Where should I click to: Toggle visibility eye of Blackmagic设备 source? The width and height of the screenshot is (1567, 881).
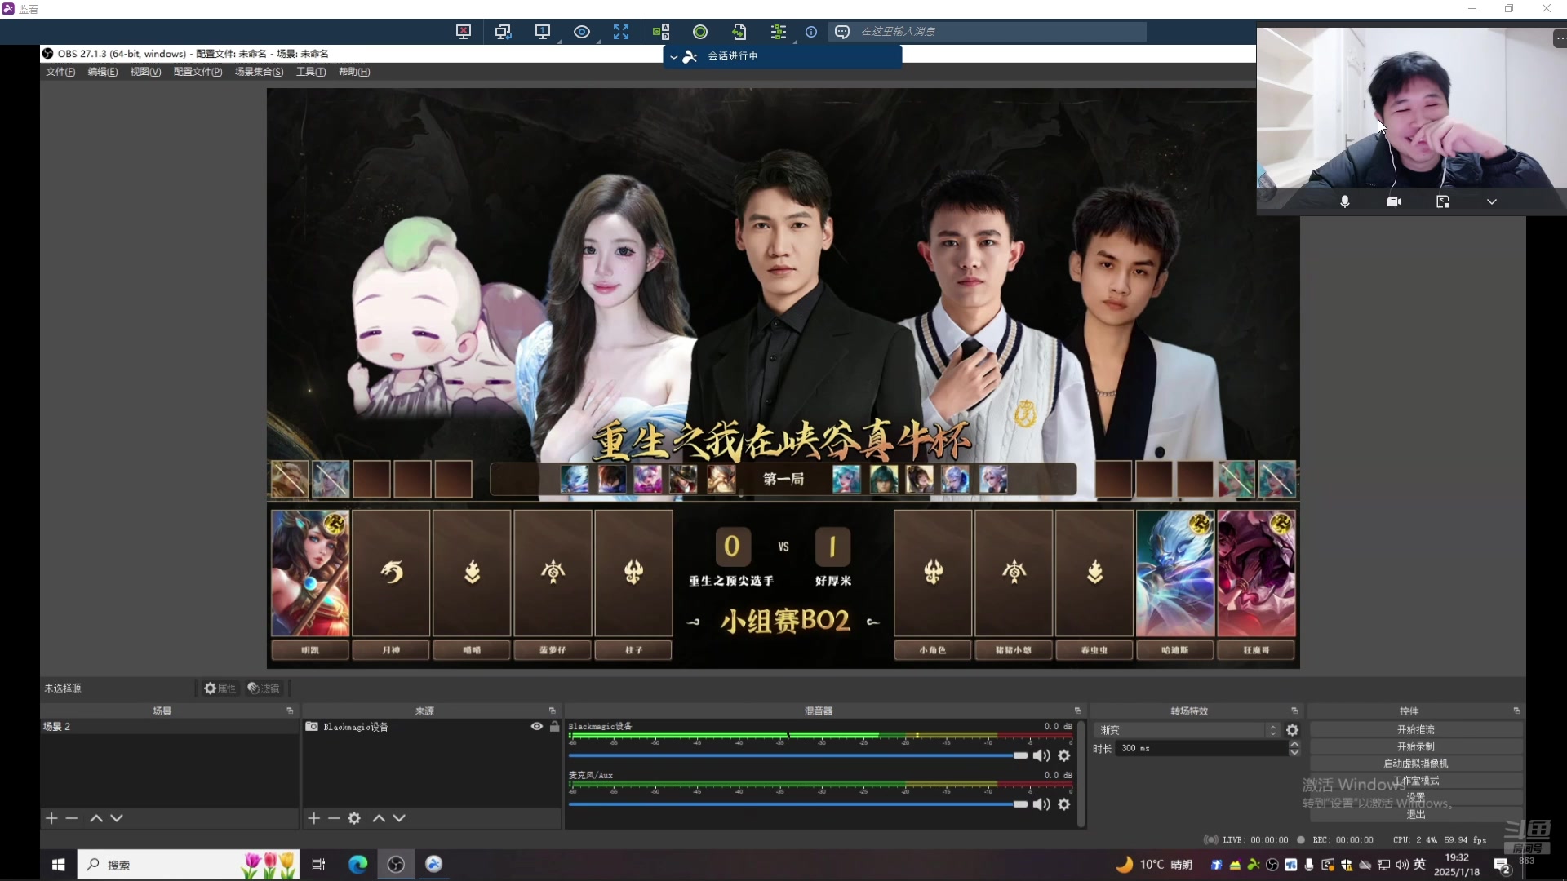536,726
